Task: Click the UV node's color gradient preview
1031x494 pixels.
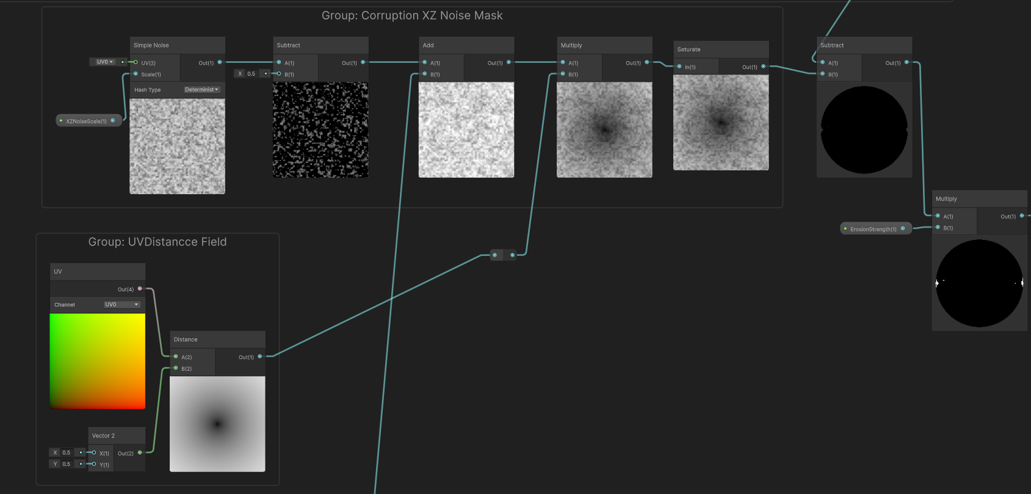Action: [x=98, y=361]
